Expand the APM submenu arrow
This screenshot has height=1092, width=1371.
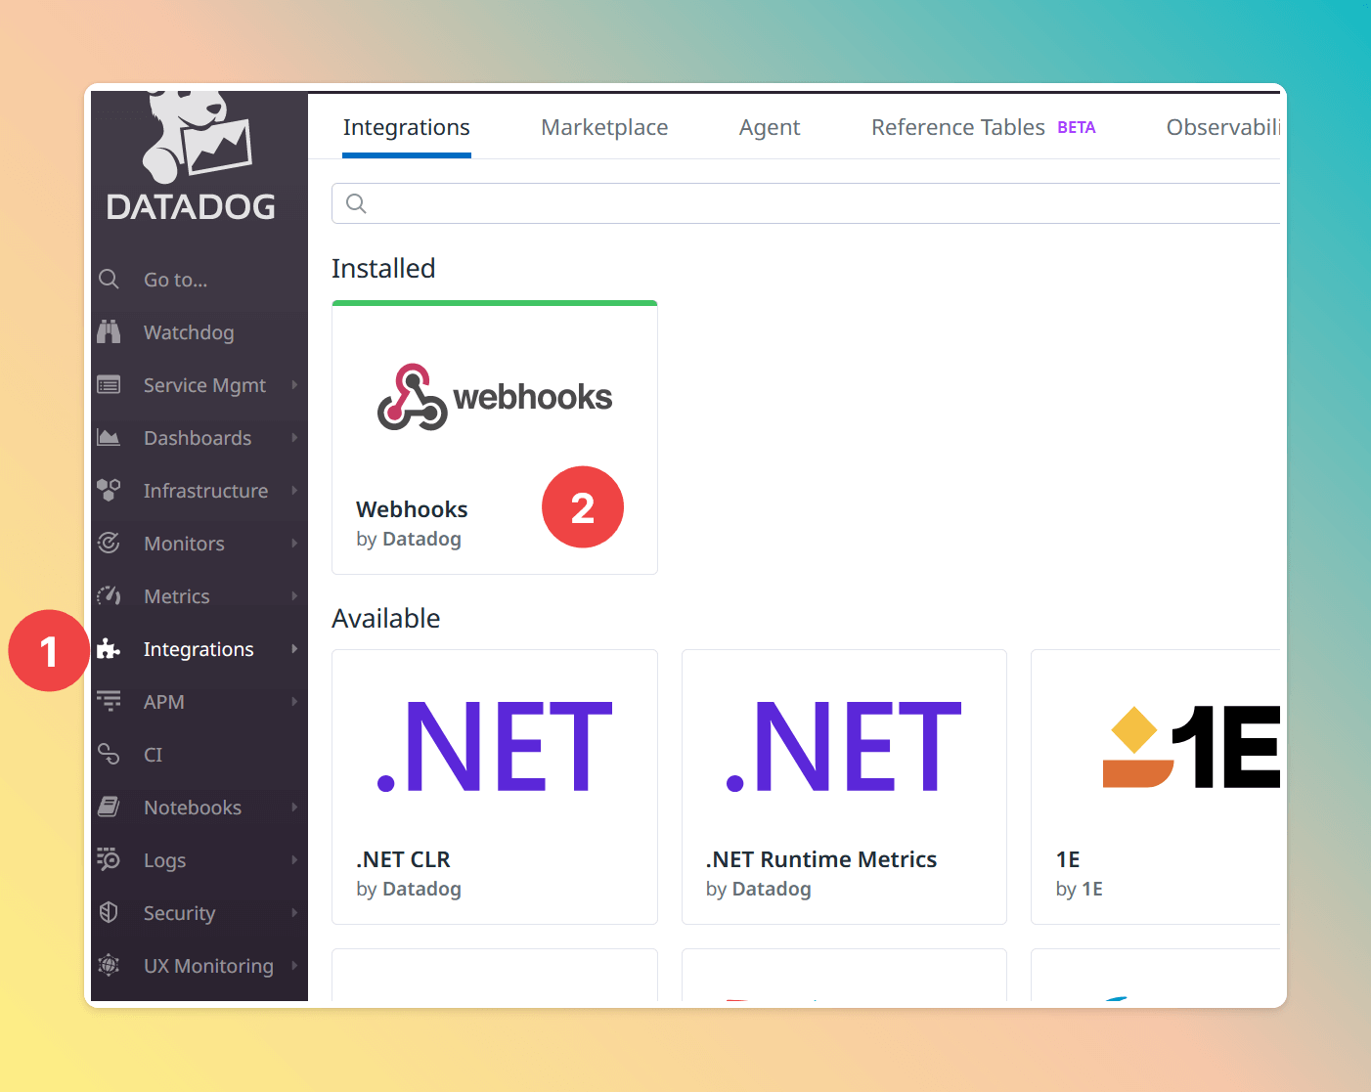click(294, 702)
